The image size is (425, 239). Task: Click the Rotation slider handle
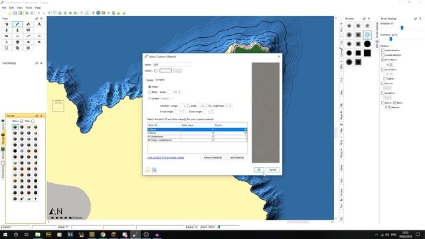[x=402, y=28]
